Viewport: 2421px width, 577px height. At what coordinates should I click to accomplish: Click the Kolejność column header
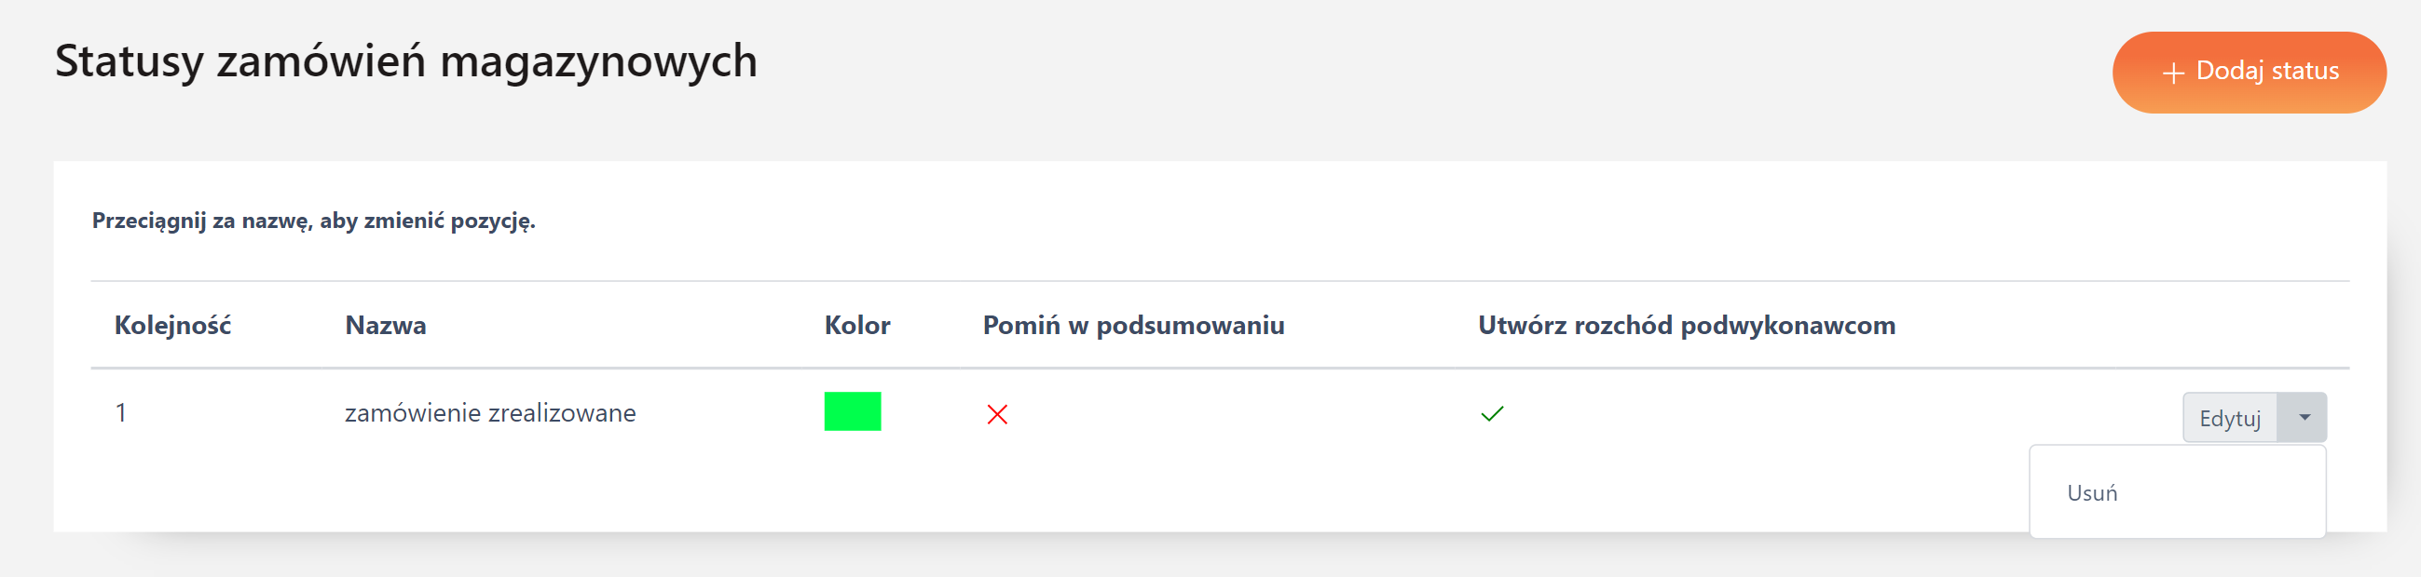point(173,326)
